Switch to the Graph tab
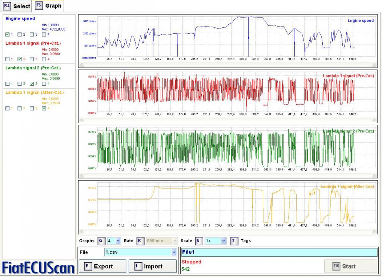 48,6
